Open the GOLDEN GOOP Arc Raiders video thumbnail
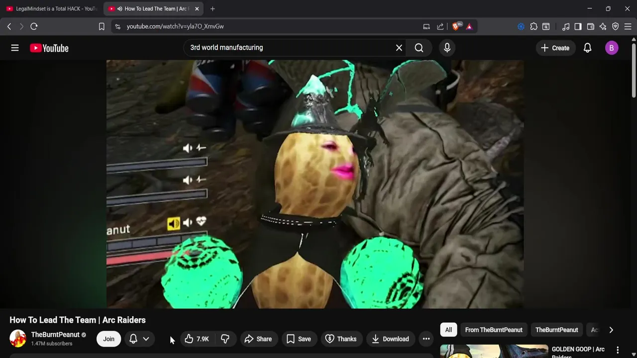The height and width of the screenshot is (358, 637). pos(494,351)
